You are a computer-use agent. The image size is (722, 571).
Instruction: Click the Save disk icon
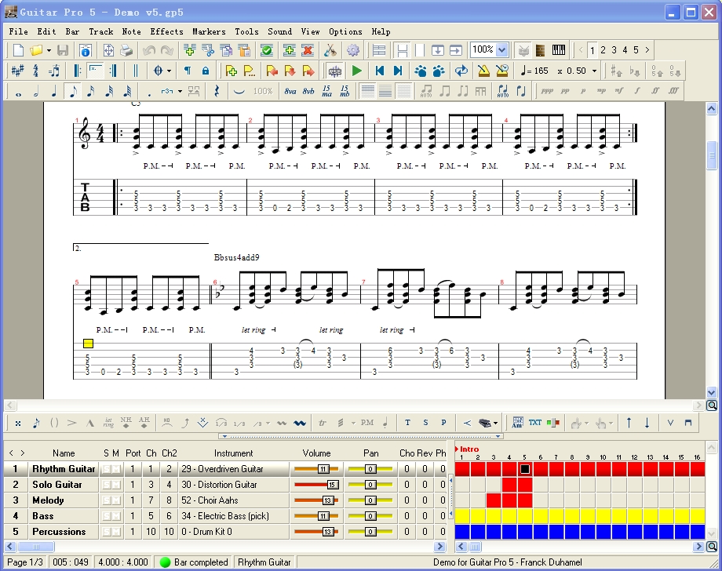coord(63,50)
